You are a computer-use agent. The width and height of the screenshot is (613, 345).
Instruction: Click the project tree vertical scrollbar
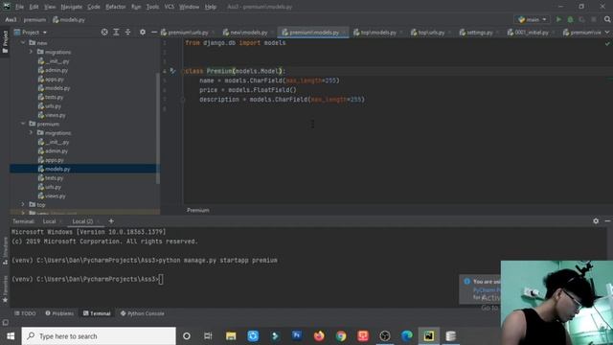point(158,127)
